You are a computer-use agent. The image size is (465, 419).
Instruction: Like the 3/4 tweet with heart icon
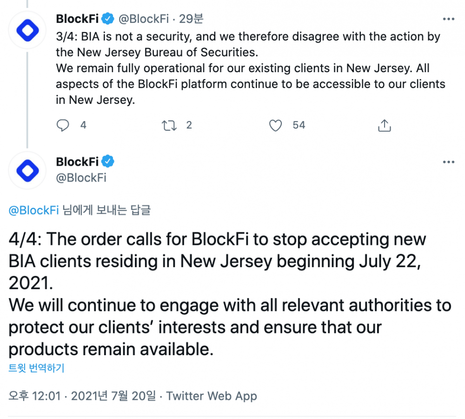(x=275, y=125)
